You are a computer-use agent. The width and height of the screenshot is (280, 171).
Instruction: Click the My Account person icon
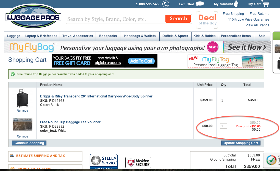[x=236, y=4]
